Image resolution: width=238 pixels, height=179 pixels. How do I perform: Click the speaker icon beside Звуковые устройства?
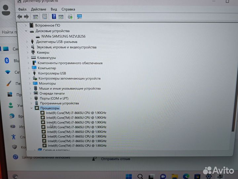(33, 47)
